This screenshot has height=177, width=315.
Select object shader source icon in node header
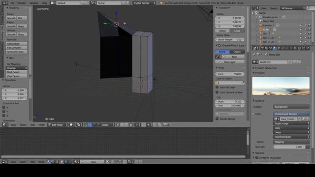pos(62,162)
